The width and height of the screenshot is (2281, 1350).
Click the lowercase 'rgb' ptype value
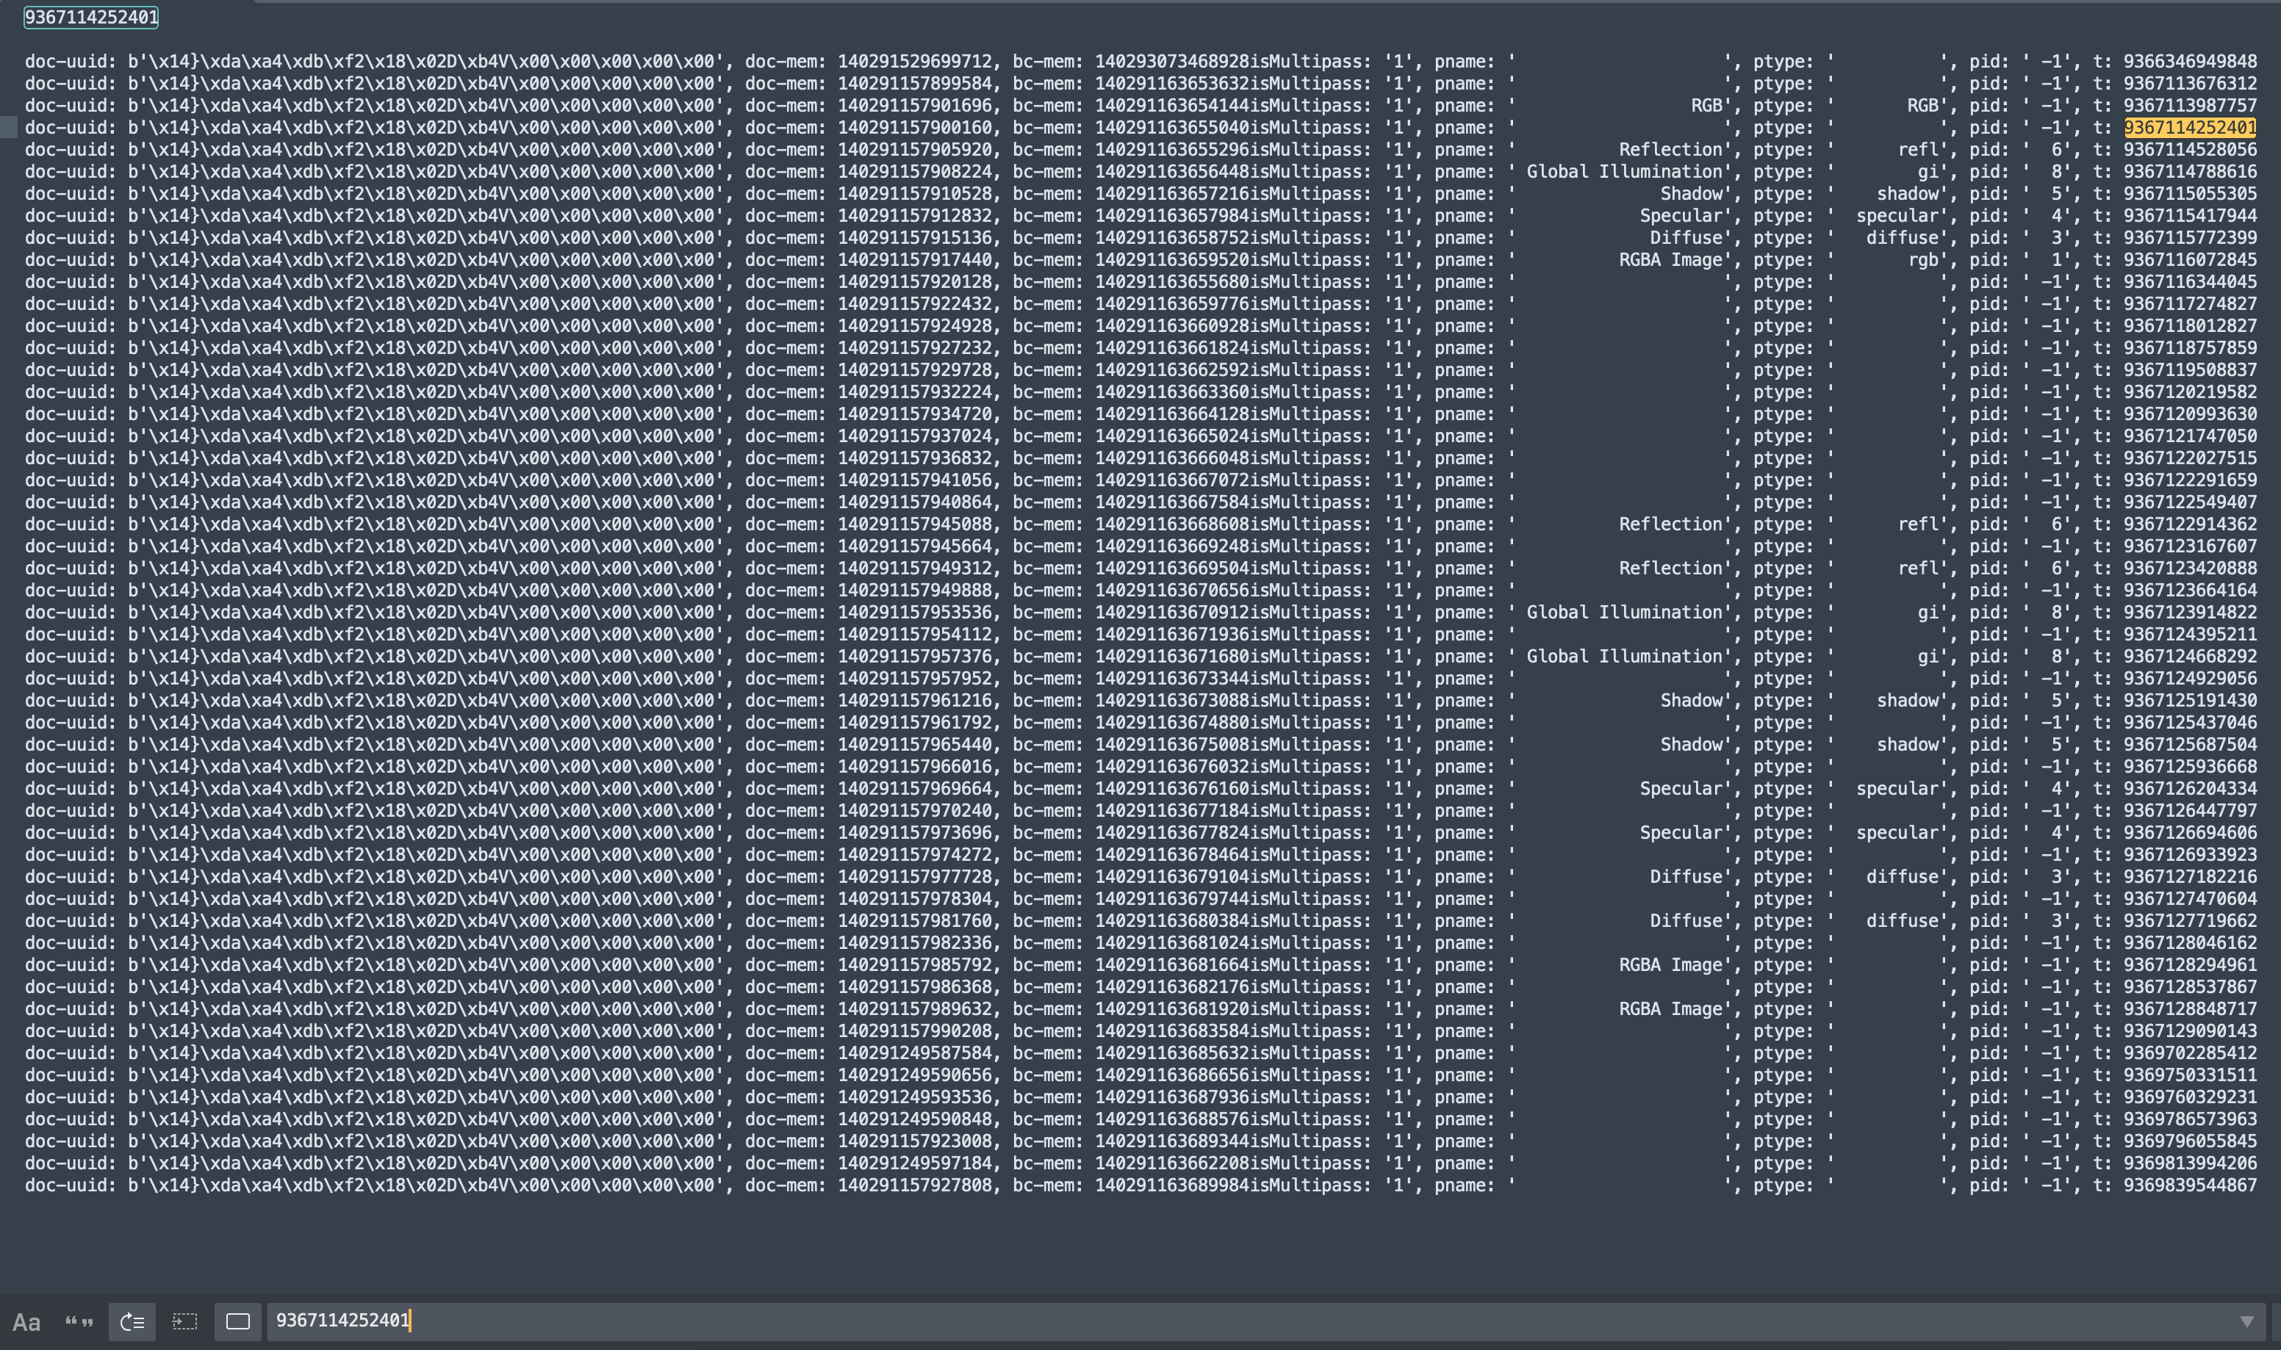point(1923,260)
